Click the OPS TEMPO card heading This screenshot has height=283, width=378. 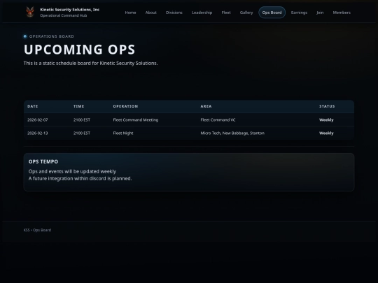[x=43, y=161]
